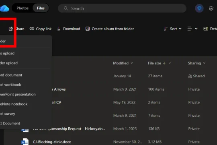The width and height of the screenshot is (217, 145).
Task: Open the Sort dropdown
Action: (172, 29)
